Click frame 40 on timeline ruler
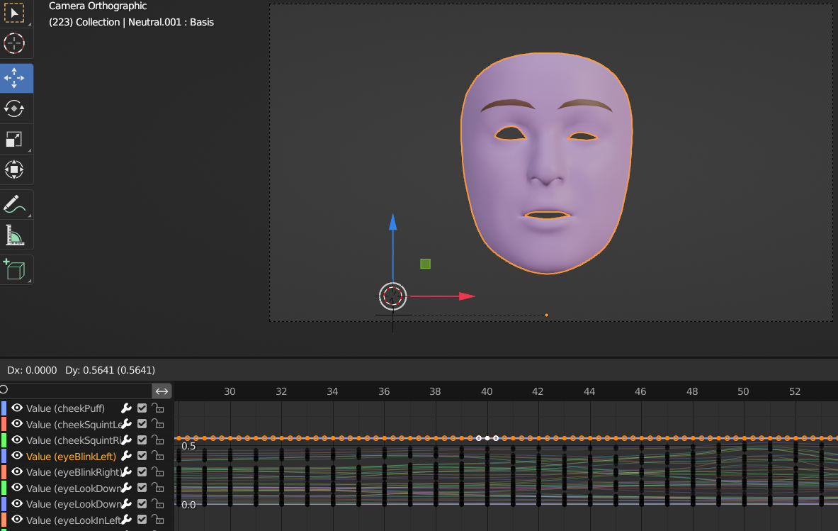Screen dimensions: 838x531 click(487, 391)
